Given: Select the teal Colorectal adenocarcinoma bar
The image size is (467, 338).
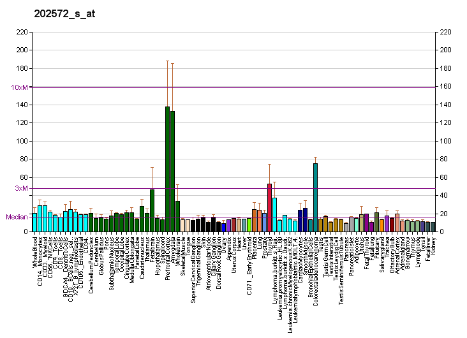Looking at the screenshot, I should [315, 197].
